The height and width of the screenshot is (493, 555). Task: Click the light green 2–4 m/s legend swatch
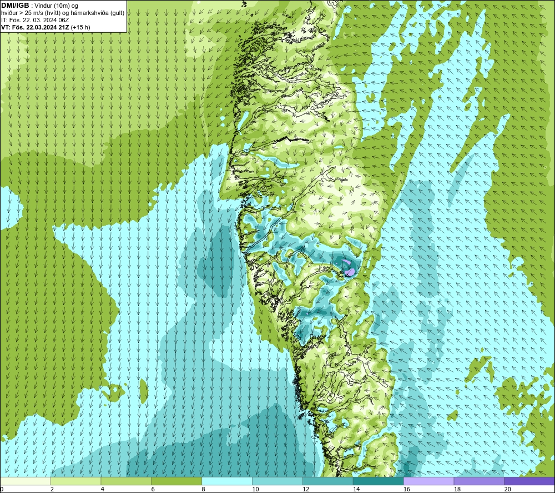(75, 481)
